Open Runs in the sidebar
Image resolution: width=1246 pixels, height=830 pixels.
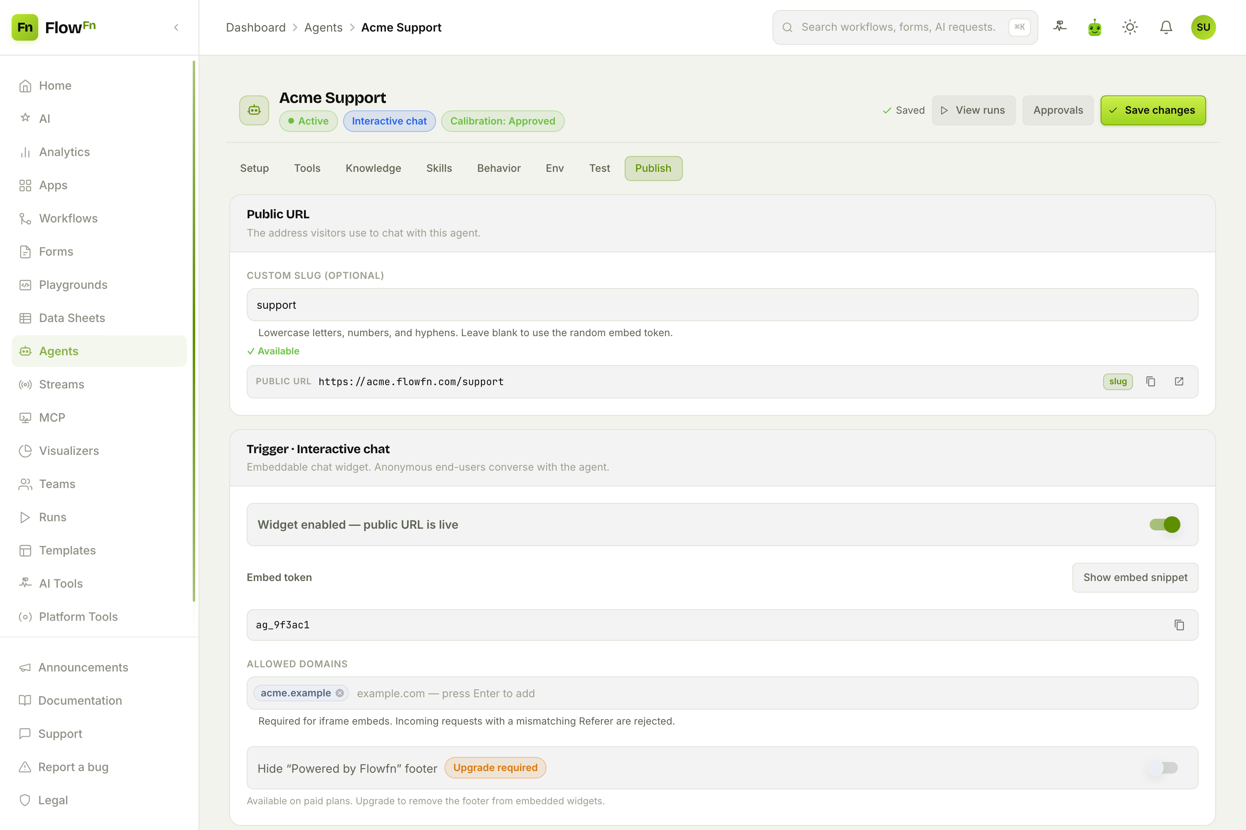pos(99,517)
